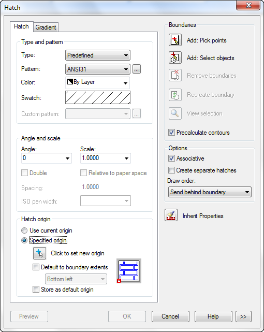Viewport: 264px width, 332px height.
Task: Click the Inherit Properties brush icon
Action: [x=171, y=215]
